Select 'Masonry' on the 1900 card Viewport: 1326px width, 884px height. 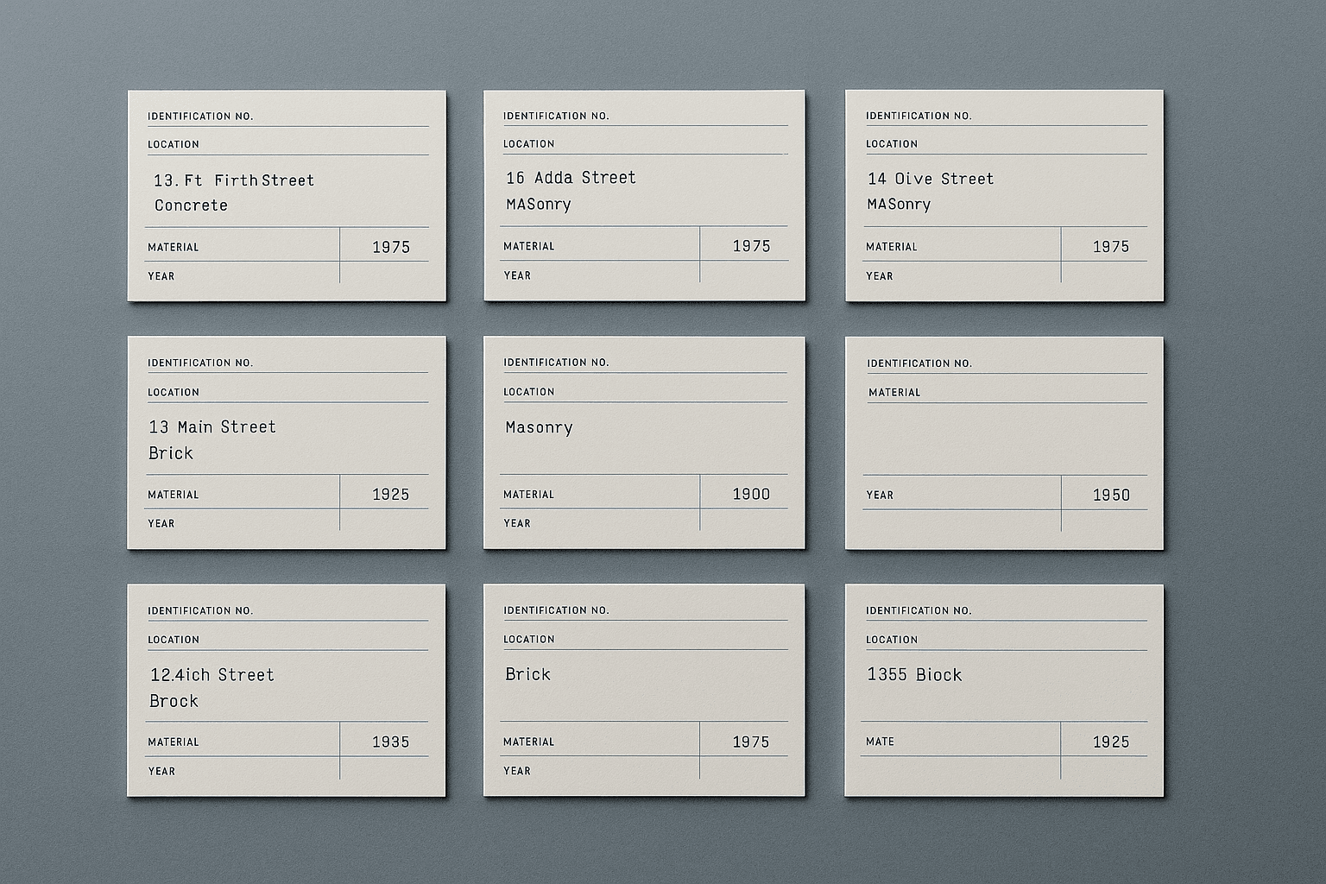(x=539, y=427)
